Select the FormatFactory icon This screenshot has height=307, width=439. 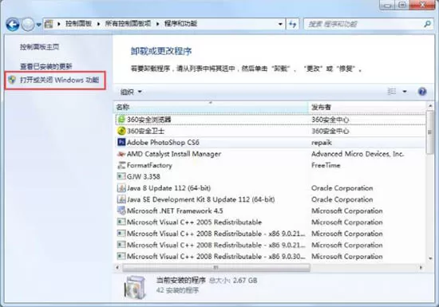(x=121, y=165)
